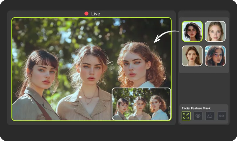
Task: Enable the nose feature mask
Action: point(210,116)
